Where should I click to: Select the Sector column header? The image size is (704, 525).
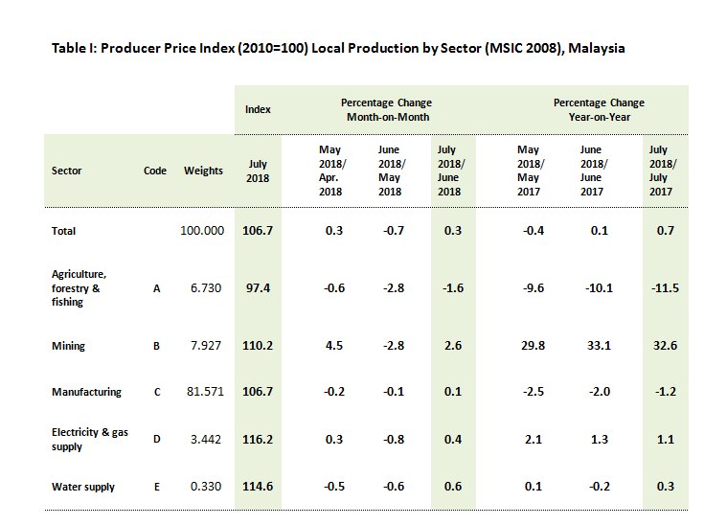[67, 171]
